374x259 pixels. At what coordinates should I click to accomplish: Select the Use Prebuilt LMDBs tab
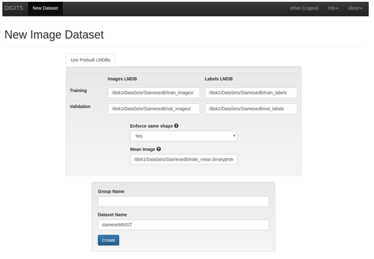coord(91,60)
